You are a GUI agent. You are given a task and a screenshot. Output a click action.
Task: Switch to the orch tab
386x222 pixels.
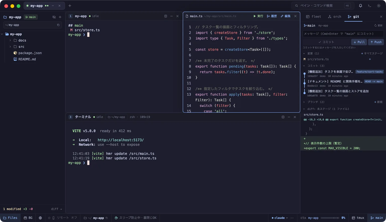coord(334,17)
